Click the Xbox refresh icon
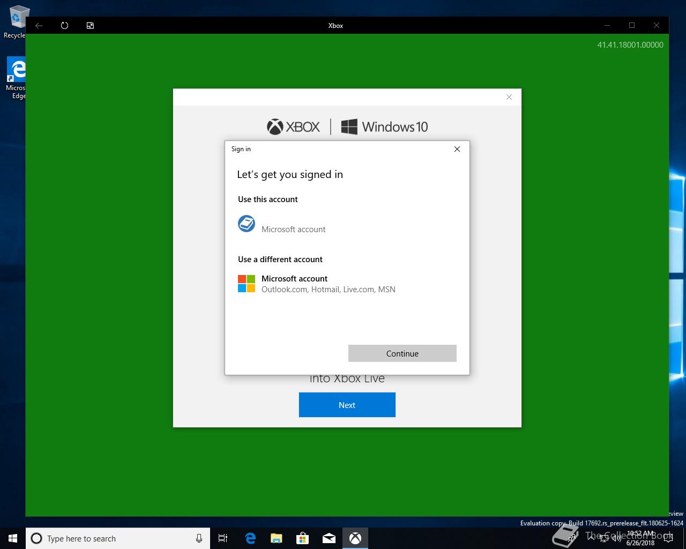 (64, 25)
